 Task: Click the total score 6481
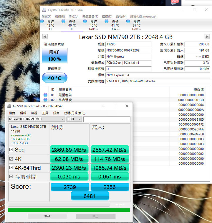point(90,196)
